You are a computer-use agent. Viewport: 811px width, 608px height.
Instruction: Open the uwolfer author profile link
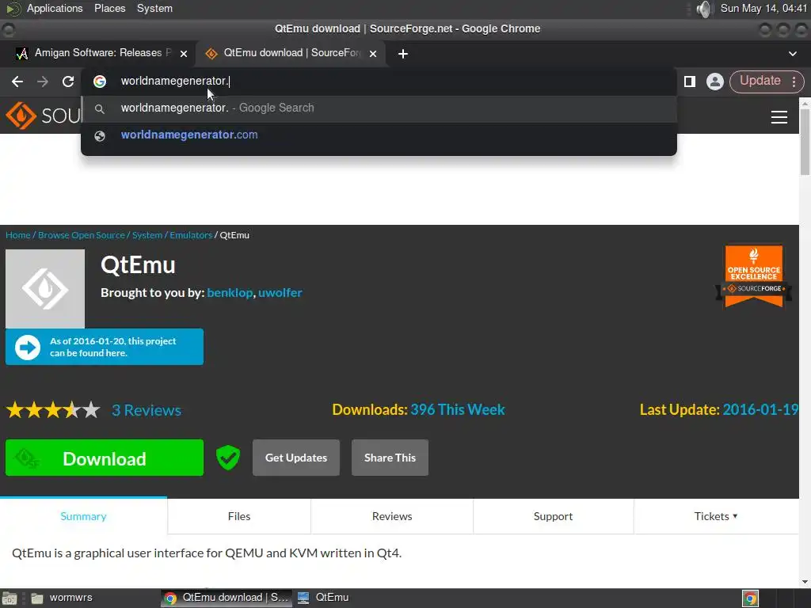[x=280, y=293]
